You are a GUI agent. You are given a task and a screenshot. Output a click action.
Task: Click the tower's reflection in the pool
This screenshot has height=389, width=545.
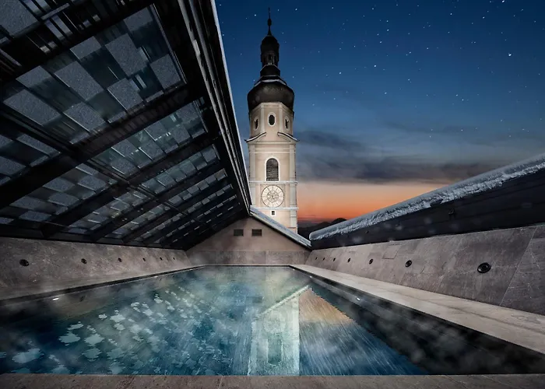click(x=273, y=335)
